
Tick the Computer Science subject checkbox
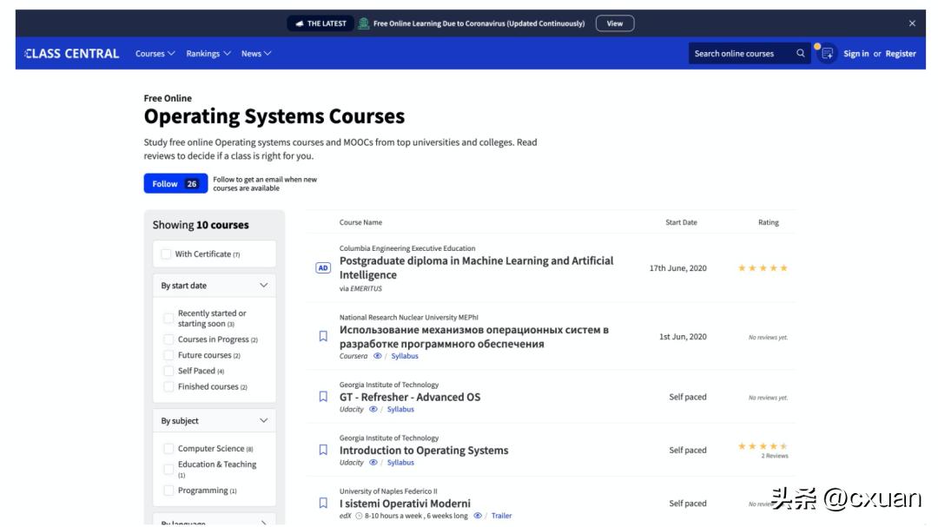point(168,449)
